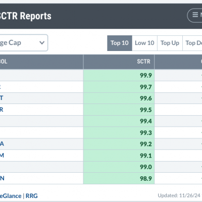
Task: Click the SCTR Reports title
Action: click(26, 16)
